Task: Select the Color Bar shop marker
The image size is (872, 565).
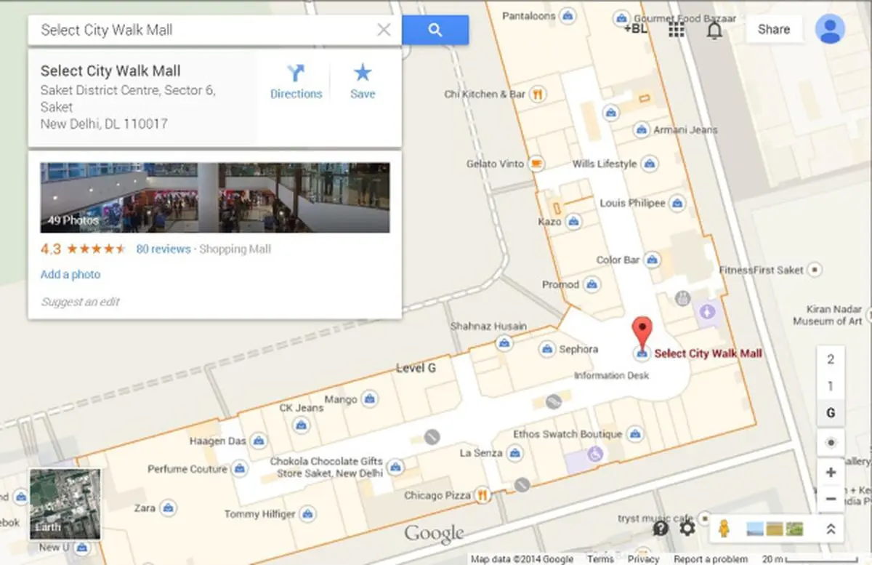Action: coord(653,260)
